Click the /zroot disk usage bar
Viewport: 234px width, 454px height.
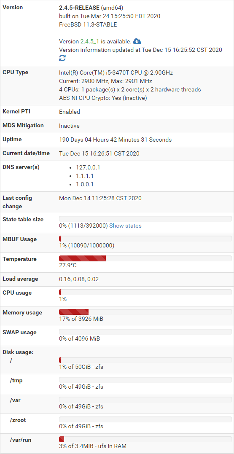pyautogui.click(x=145, y=419)
